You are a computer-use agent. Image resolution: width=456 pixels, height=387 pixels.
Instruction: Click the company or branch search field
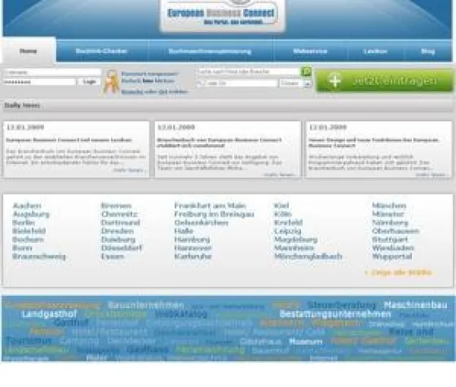(248, 72)
